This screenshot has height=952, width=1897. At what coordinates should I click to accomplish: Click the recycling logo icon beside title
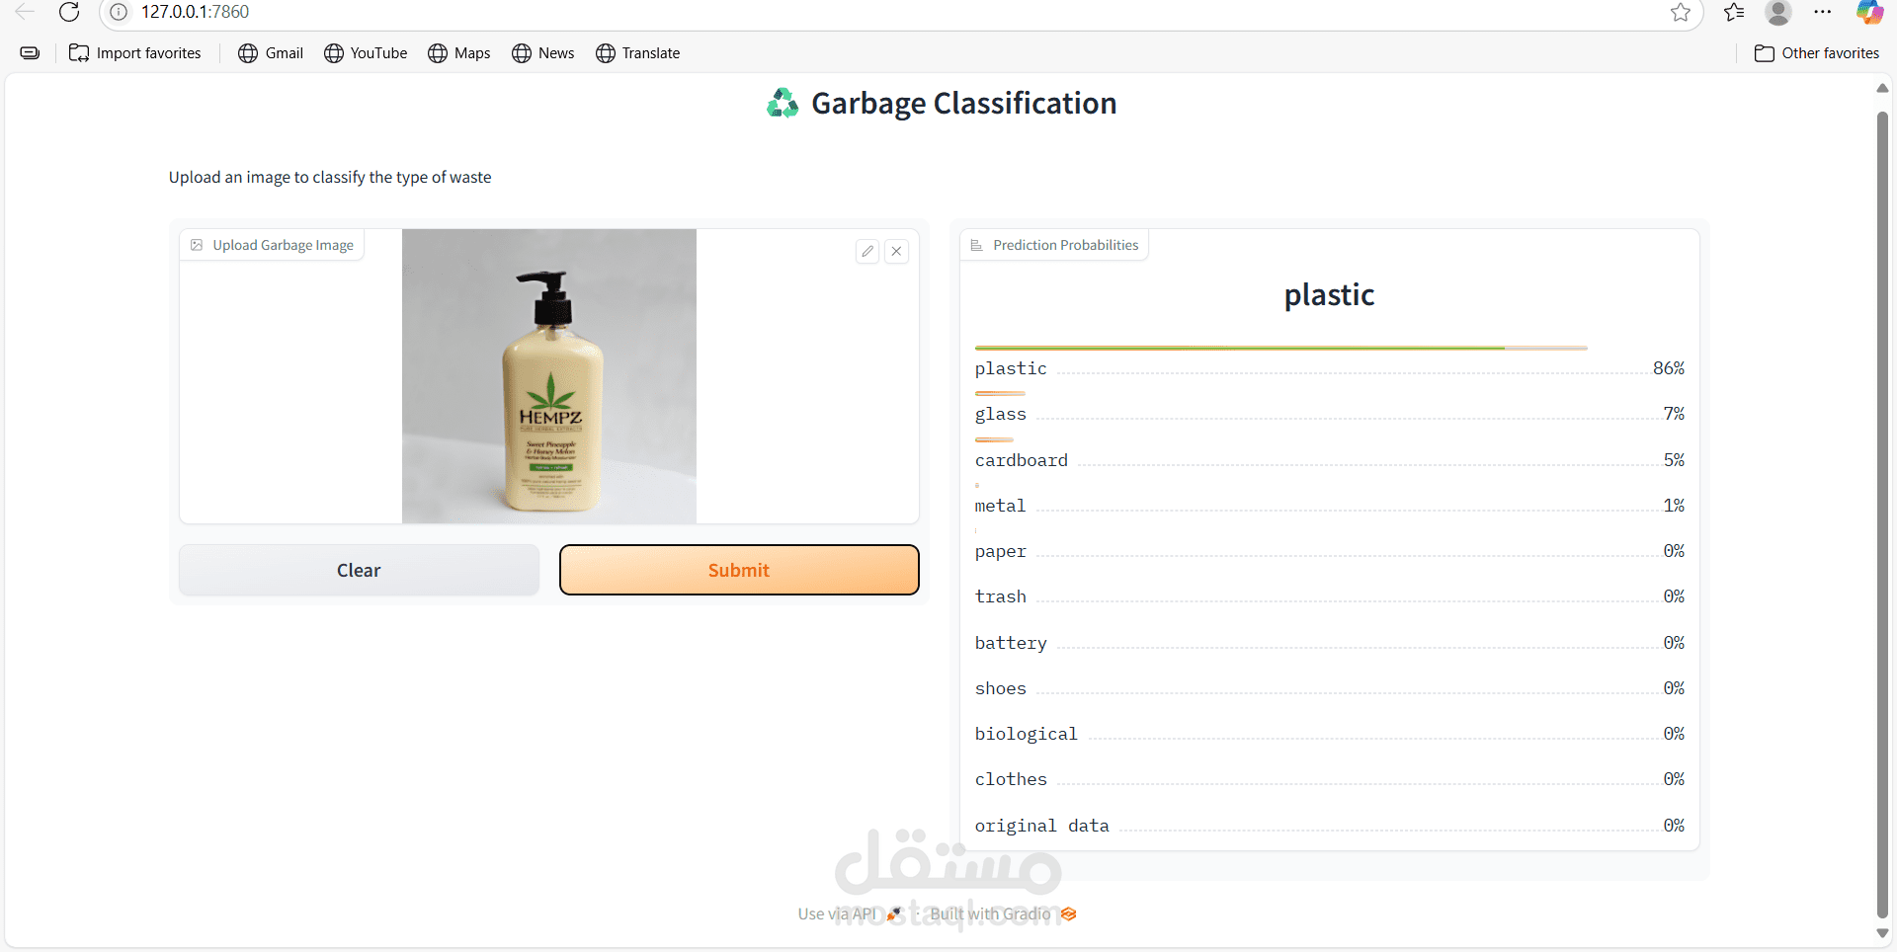pyautogui.click(x=783, y=103)
